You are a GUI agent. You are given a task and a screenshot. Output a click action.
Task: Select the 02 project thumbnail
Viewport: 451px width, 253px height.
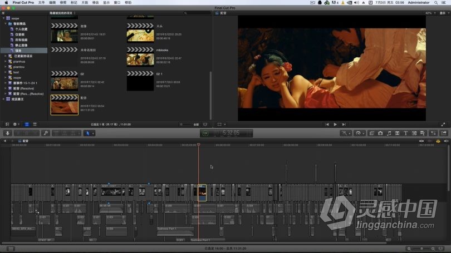(x=65, y=81)
